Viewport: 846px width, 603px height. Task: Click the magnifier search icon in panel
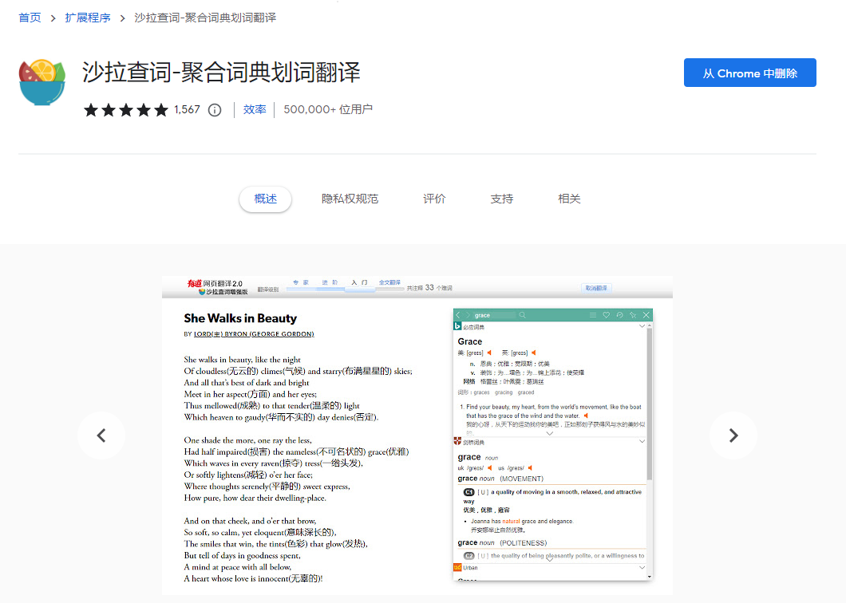(x=522, y=315)
